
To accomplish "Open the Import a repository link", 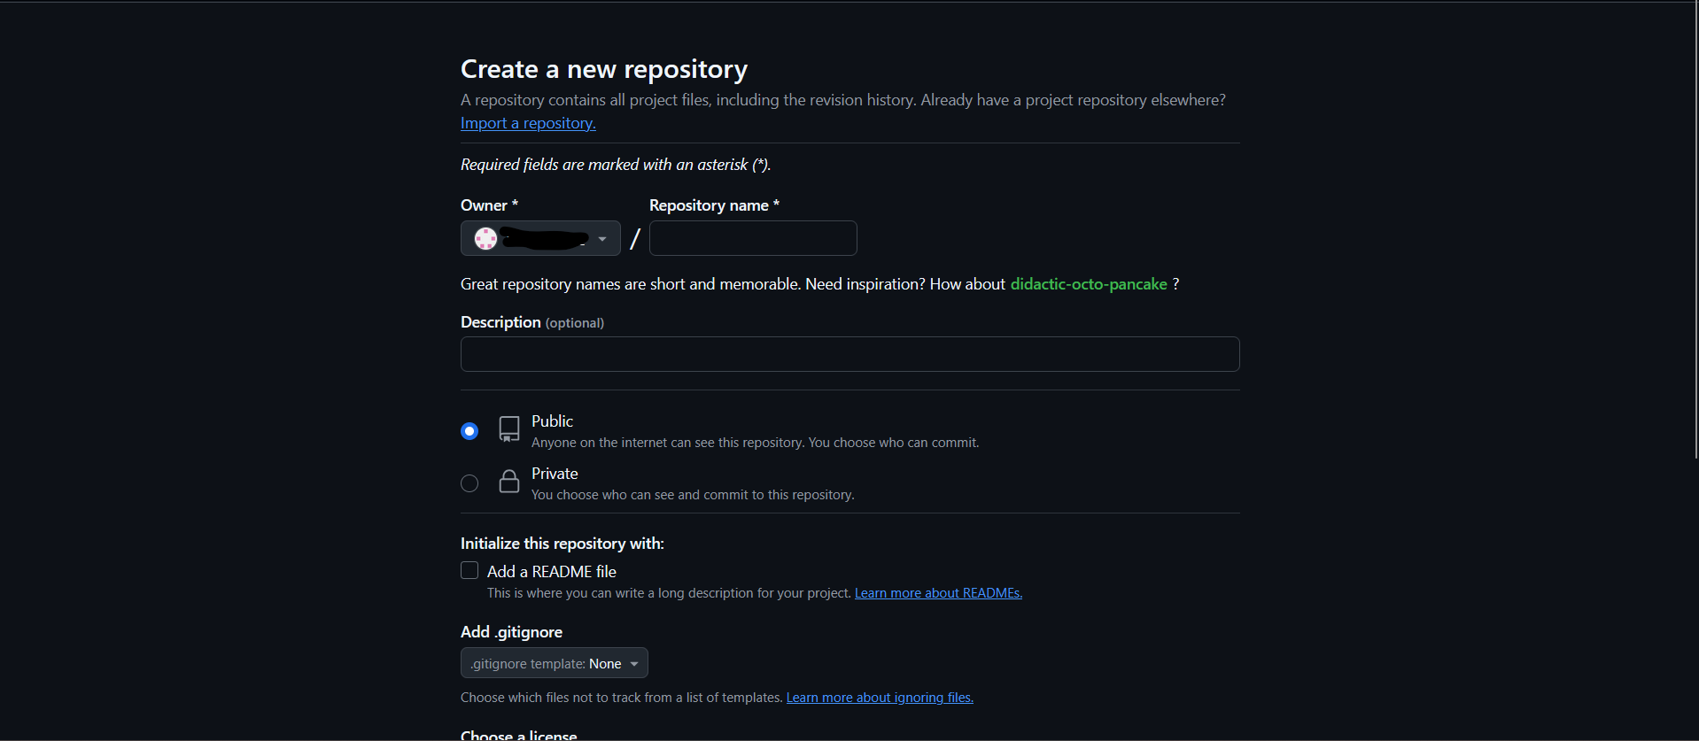I will [x=528, y=123].
